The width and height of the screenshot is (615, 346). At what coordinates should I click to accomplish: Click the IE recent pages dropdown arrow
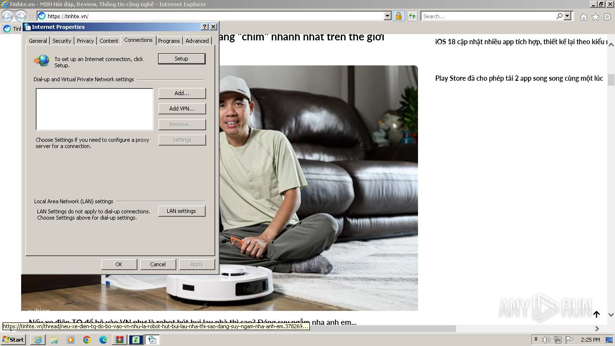click(31, 16)
